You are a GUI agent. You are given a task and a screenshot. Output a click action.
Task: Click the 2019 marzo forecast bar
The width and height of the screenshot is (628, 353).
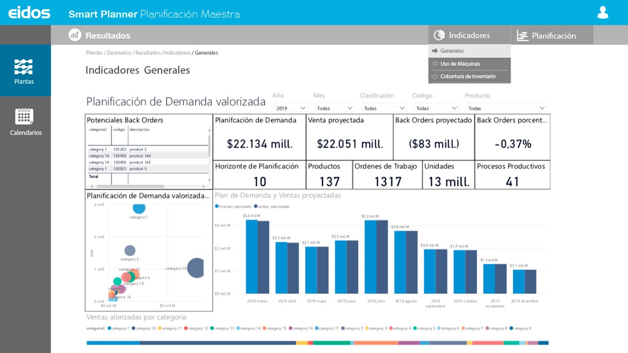(x=252, y=256)
